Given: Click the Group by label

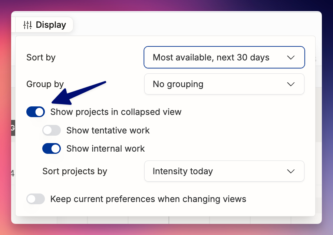Looking at the screenshot, I should (45, 84).
